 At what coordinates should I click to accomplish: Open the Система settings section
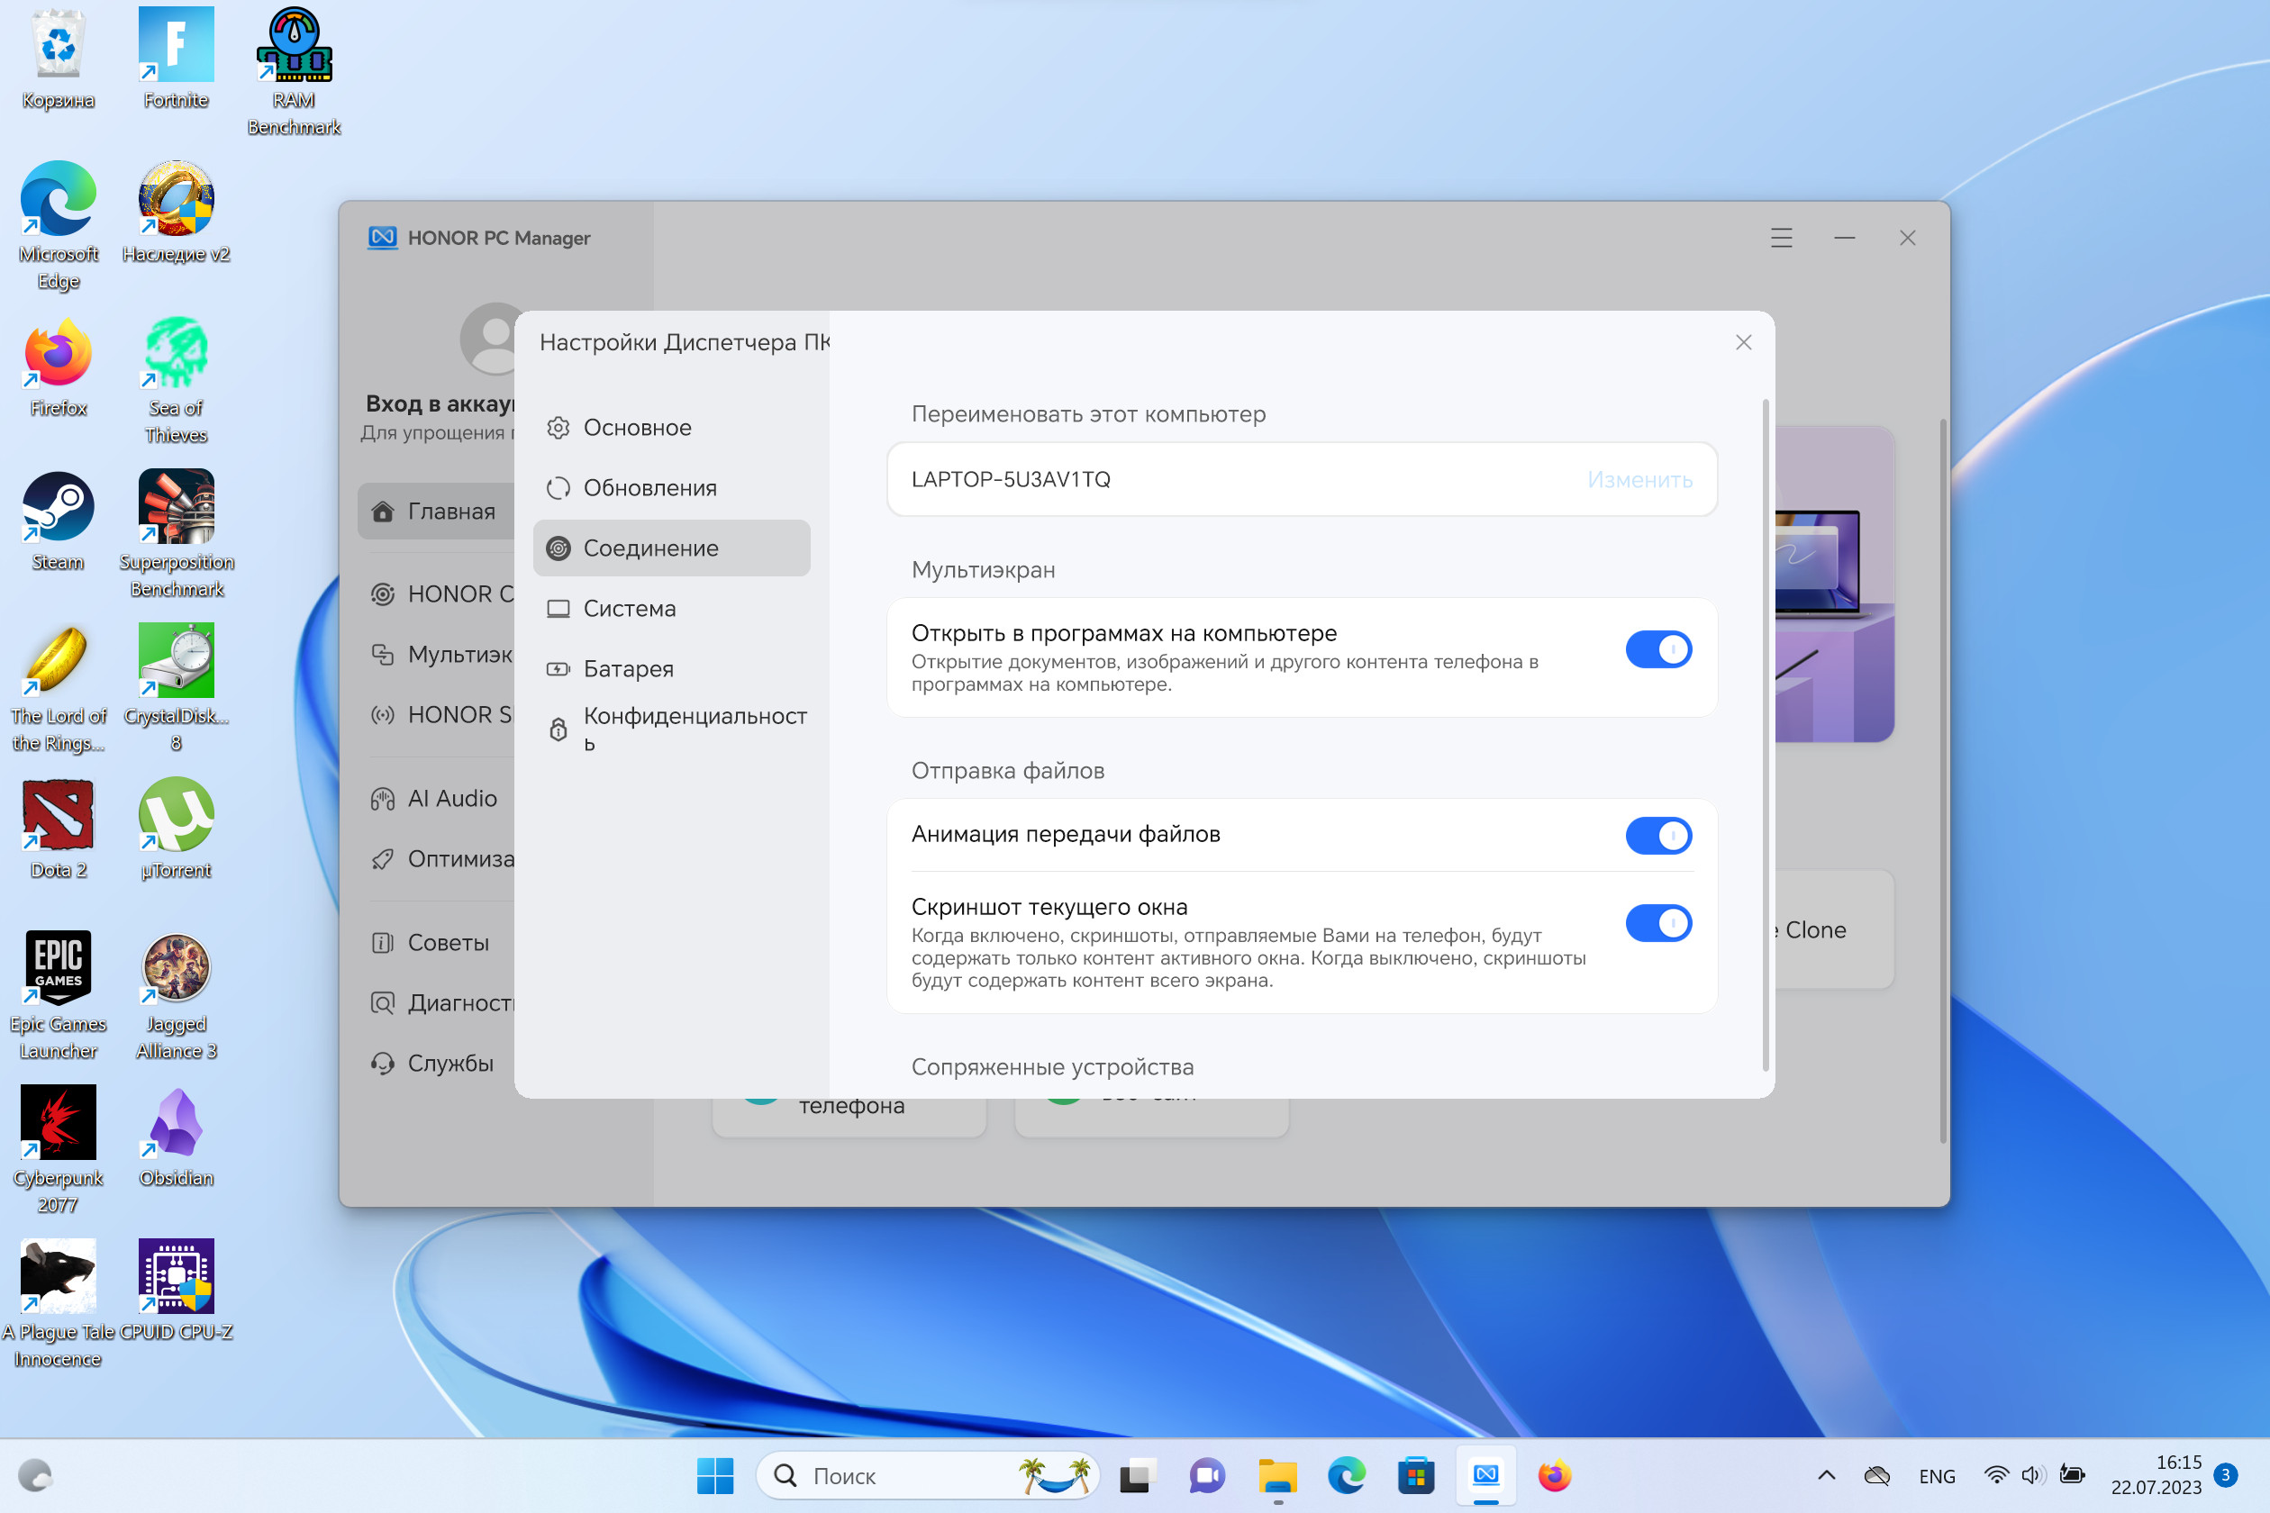click(x=671, y=609)
